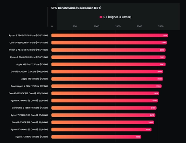This screenshot has height=143, width=186.
Task: Click the Ryzen 7 7745HX bar
Action: coord(108,57)
